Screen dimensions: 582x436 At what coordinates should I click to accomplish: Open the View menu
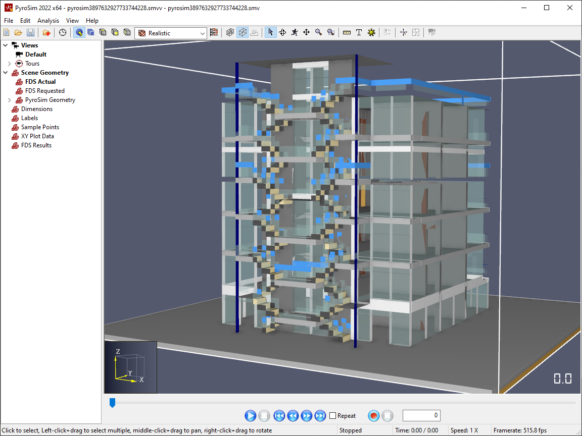(72, 20)
